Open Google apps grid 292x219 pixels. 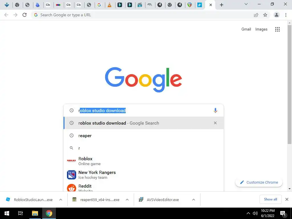277,29
